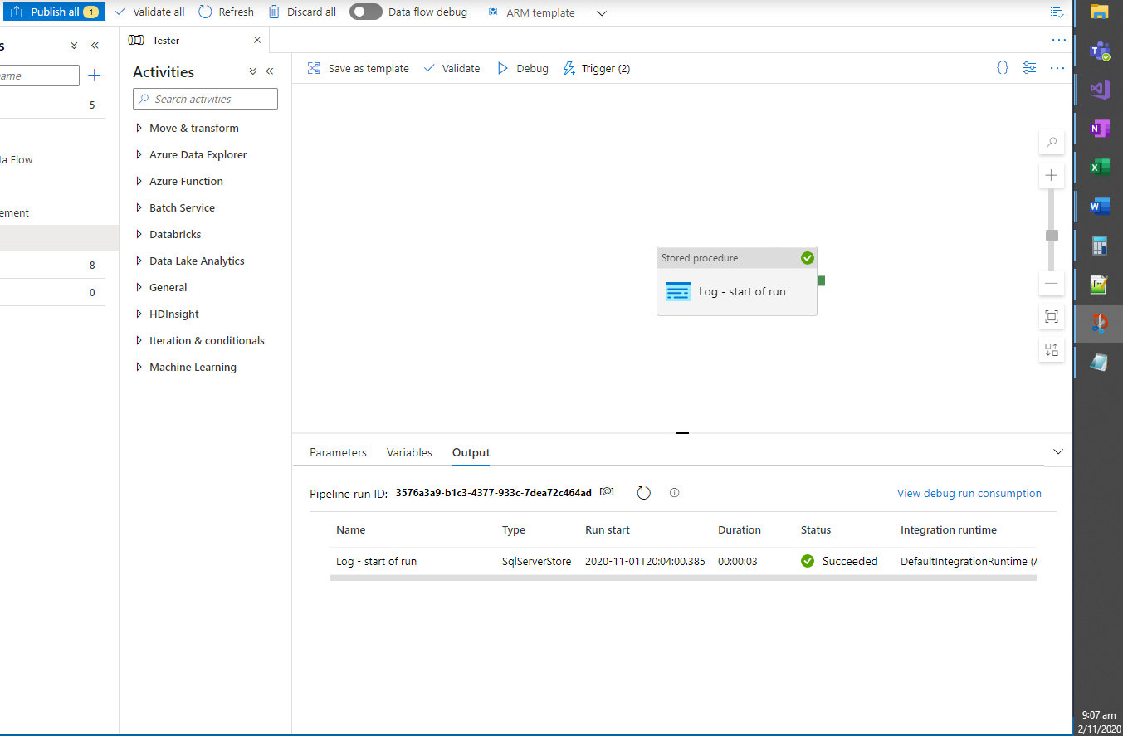
Task: Open pipeline toolbar more options ellipsis
Action: pyautogui.click(x=1057, y=68)
